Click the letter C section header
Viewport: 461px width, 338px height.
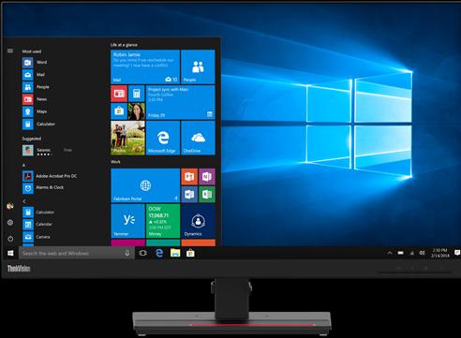(x=24, y=201)
